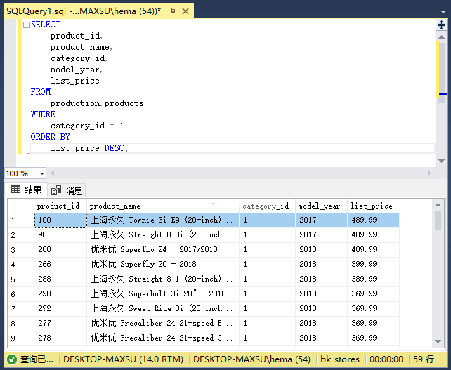Pin the SQLQuery1.sql tab

pyautogui.click(x=172, y=11)
